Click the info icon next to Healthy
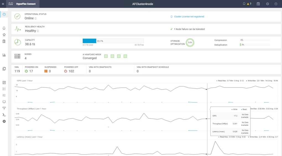The image size is (282, 156). click(x=38, y=31)
